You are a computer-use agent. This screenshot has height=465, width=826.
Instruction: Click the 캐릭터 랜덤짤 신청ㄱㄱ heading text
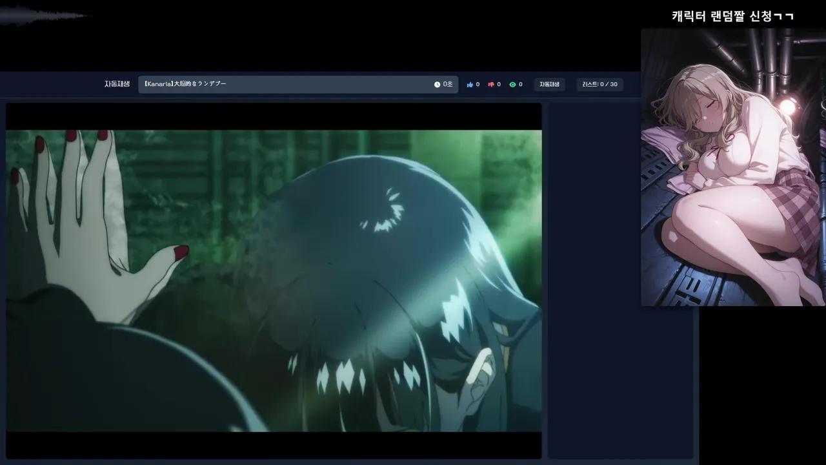(732, 16)
